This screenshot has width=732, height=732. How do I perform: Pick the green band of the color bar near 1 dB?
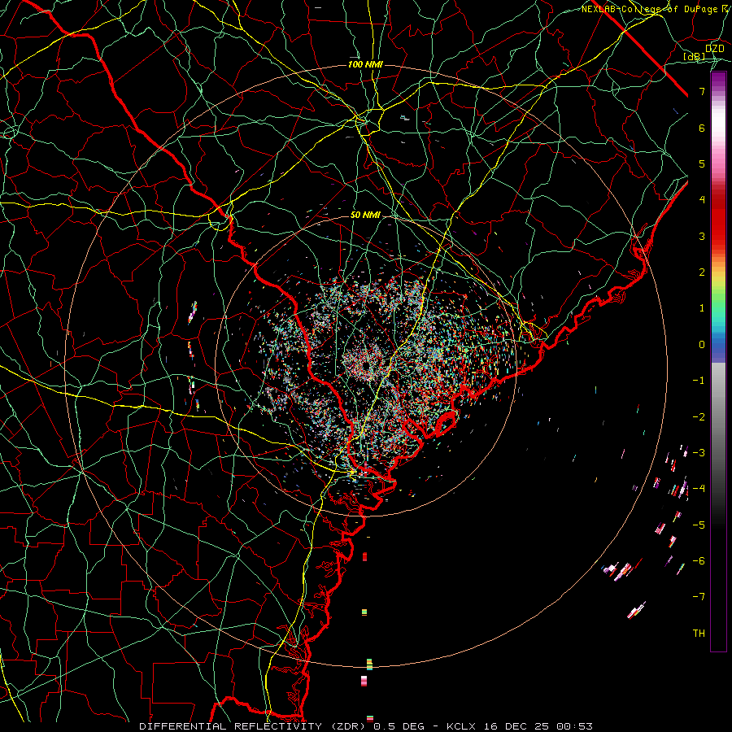pos(718,306)
